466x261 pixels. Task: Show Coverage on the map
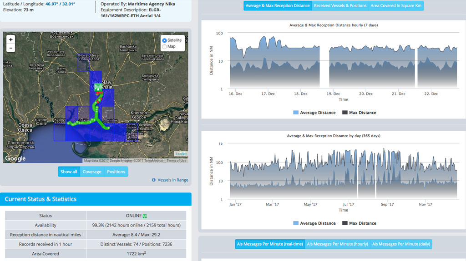pos(92,172)
